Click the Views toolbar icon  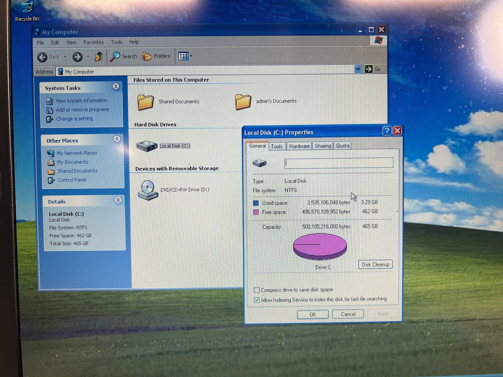183,56
